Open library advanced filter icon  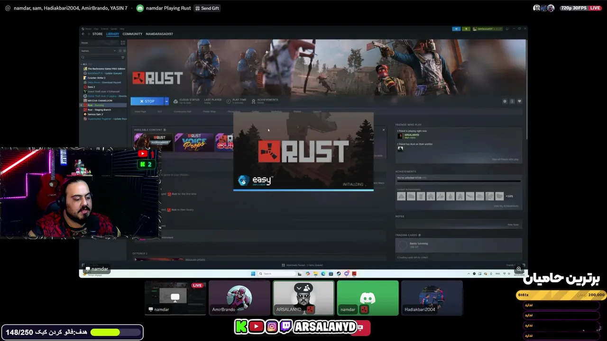pos(123,57)
